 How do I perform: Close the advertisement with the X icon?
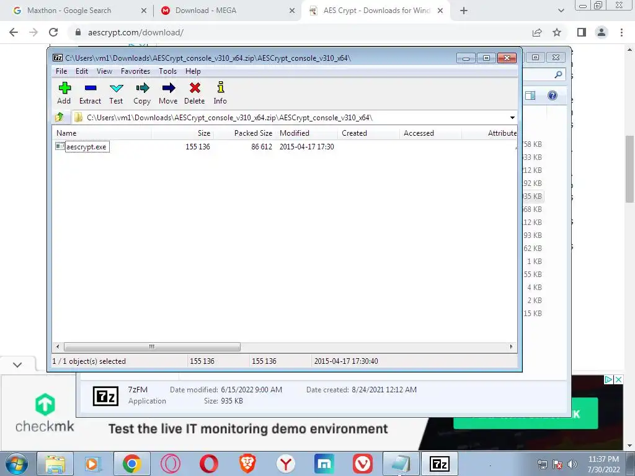(x=618, y=380)
